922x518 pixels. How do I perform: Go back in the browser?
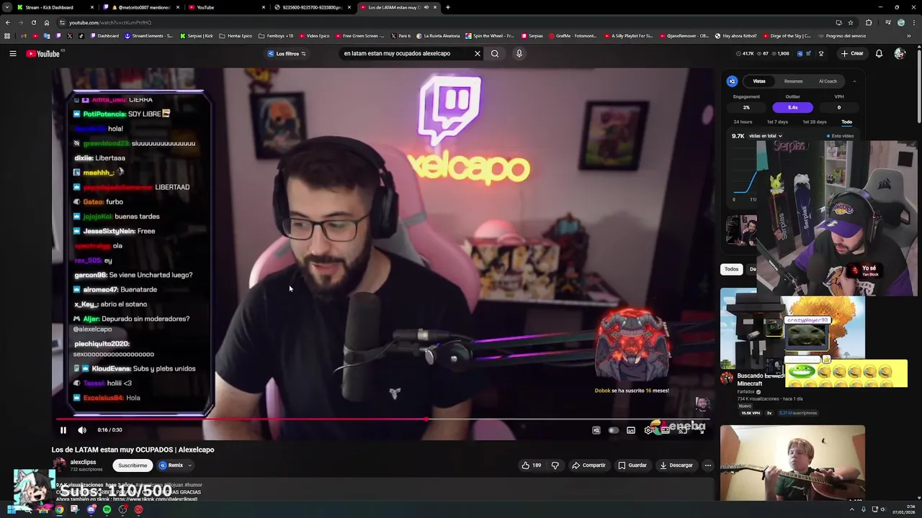[x=8, y=22]
